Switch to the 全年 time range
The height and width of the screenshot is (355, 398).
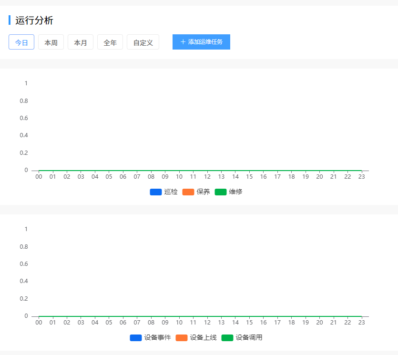pos(110,42)
